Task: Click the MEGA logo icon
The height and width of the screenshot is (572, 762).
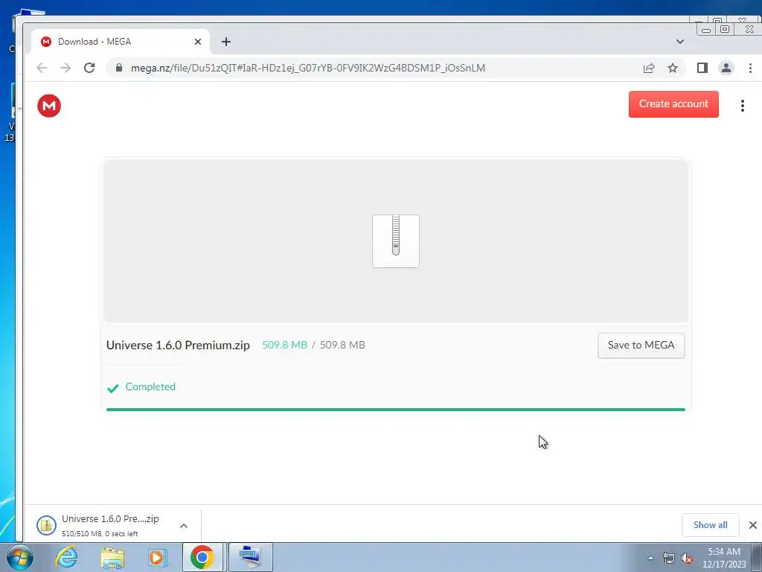Action: click(49, 106)
